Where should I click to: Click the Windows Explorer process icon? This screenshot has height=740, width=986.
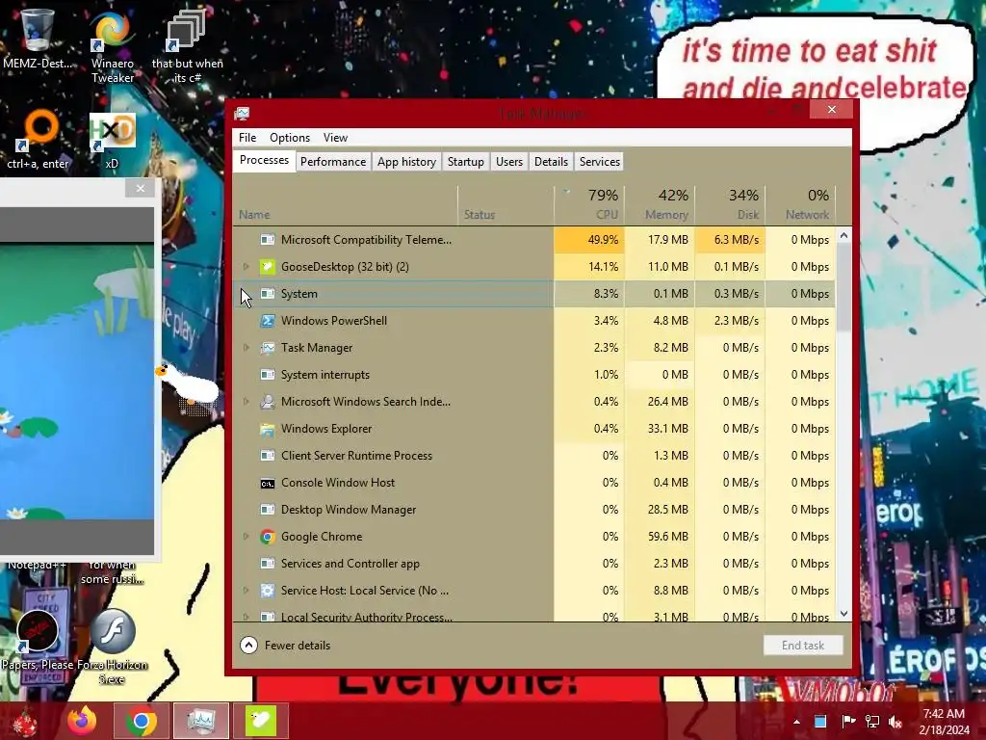tap(268, 429)
